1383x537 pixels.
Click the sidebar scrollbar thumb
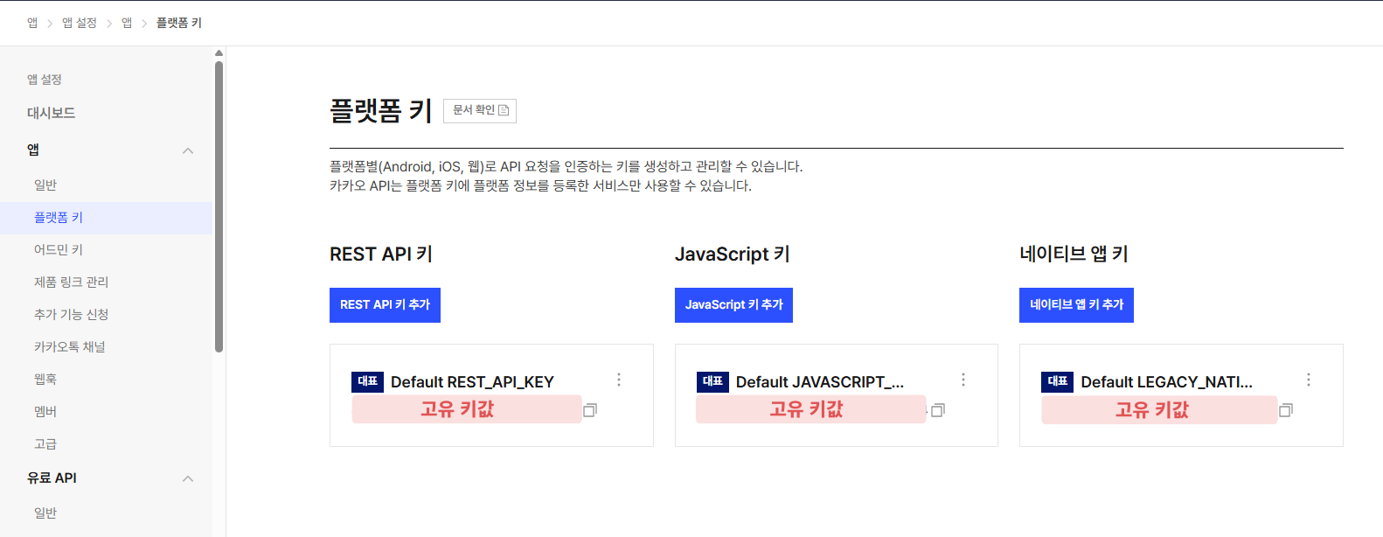click(x=219, y=206)
